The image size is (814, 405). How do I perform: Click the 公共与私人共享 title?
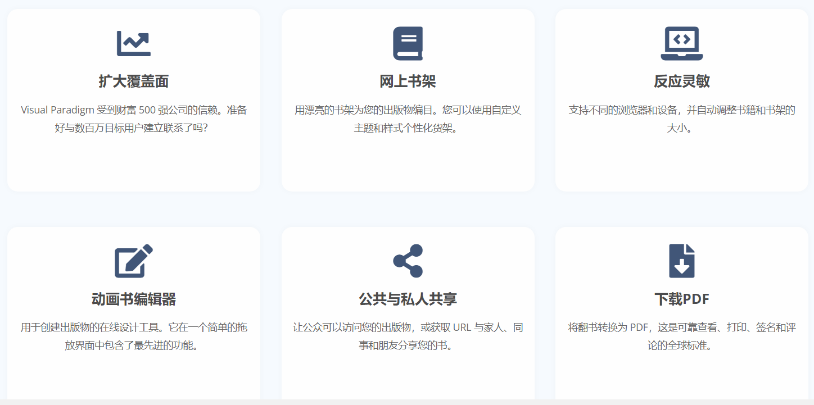[408, 299]
